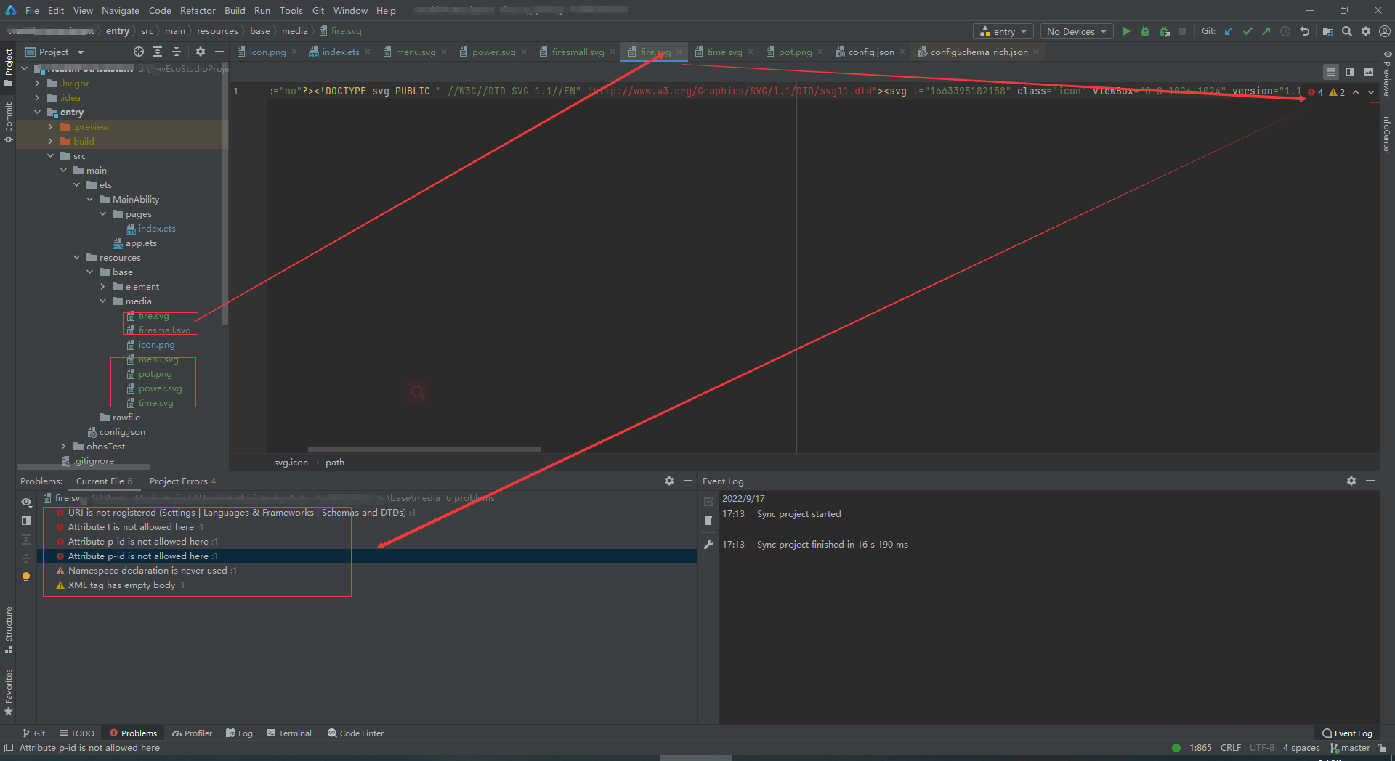1395x761 pixels.
Task: Collapse the media folder
Action: point(102,301)
